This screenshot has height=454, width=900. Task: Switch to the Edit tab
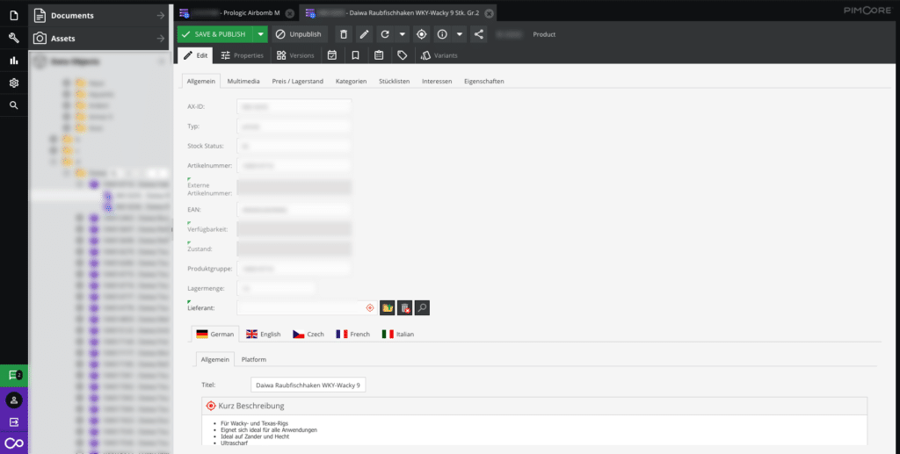(195, 55)
